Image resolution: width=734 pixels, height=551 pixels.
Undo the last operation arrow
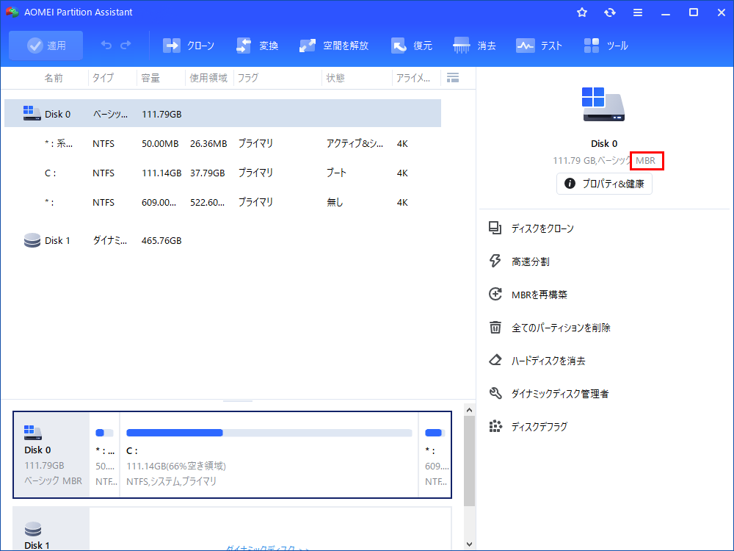pos(106,45)
